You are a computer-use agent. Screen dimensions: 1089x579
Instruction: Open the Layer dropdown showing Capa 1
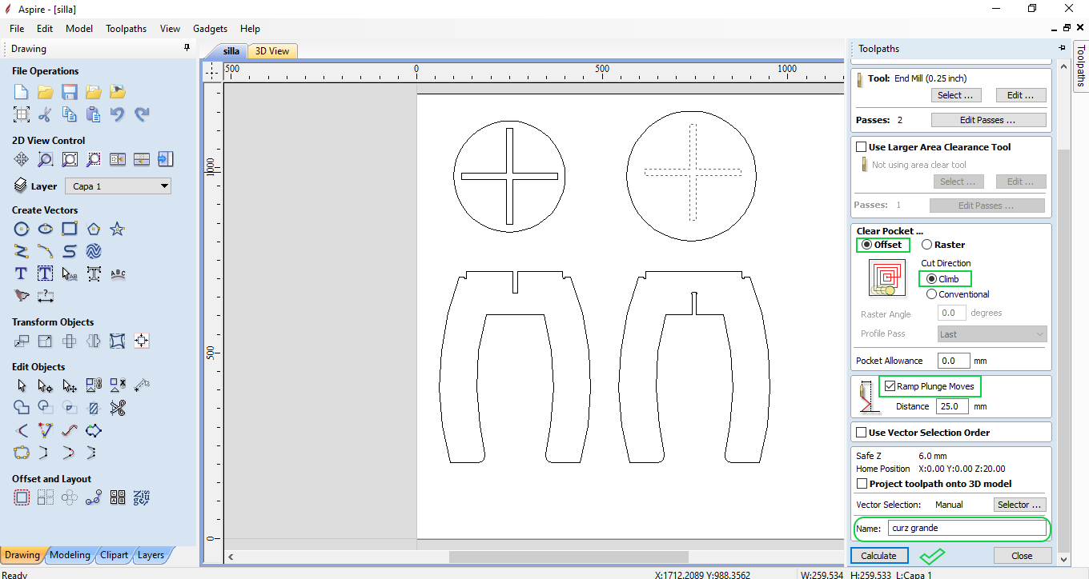118,186
